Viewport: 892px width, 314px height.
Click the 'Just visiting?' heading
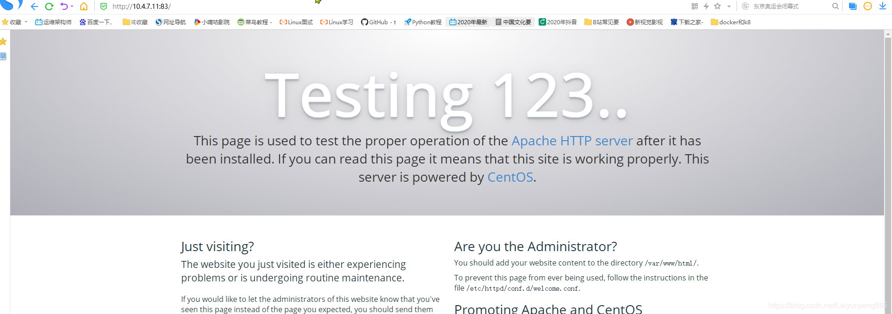(x=218, y=246)
